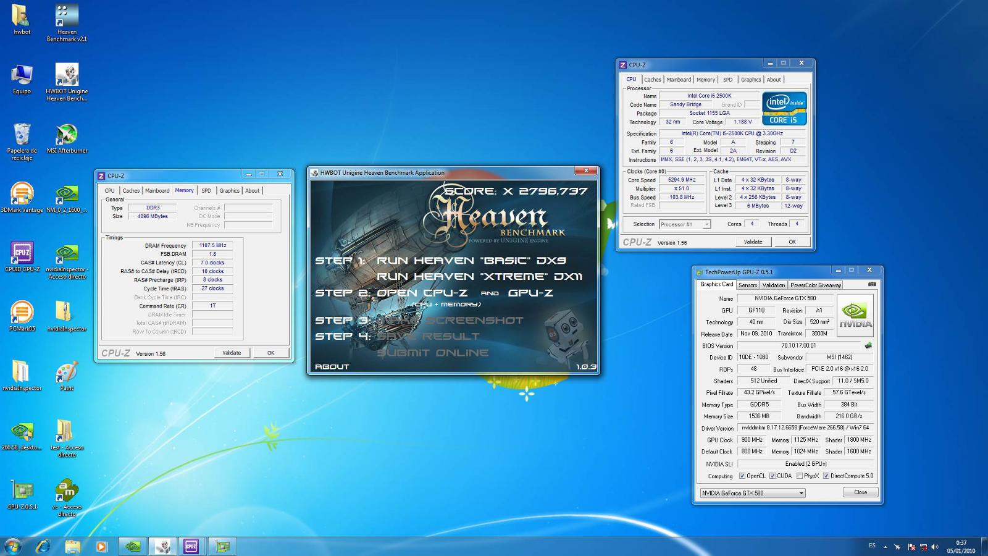Open the hwbot folder on desktop
Image resolution: width=988 pixels, height=556 pixels.
click(22, 19)
